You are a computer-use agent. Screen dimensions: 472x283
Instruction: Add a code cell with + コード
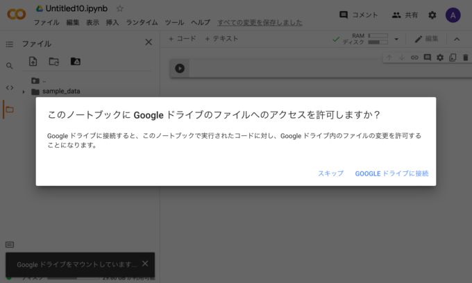(x=182, y=39)
